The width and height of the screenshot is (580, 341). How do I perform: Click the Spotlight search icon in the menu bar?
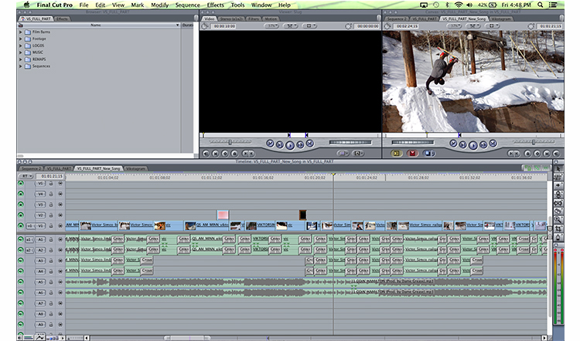540,5
